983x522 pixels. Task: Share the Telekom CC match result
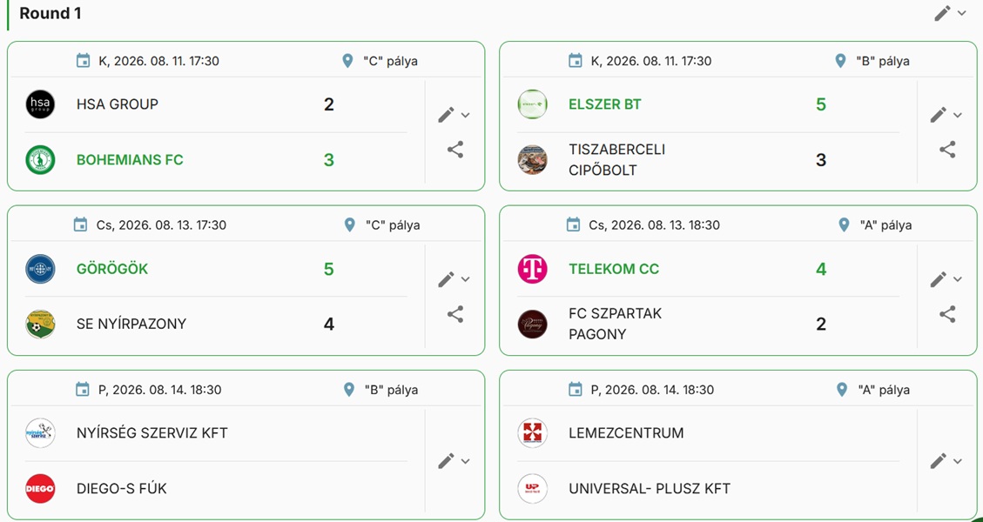coord(947,314)
